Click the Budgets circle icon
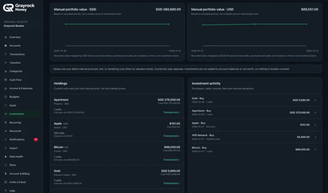Viewport: 328px width, 193px height. coord(6,97)
